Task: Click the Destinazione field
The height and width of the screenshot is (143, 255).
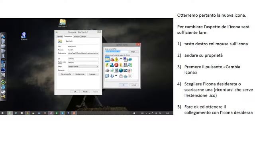Action: click(83, 53)
